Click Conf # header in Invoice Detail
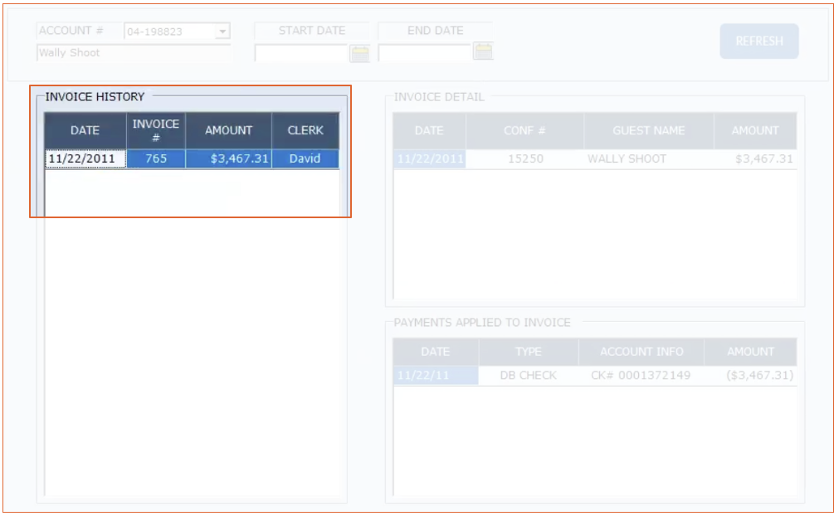Image resolution: width=839 pixels, height=516 pixels. [524, 131]
